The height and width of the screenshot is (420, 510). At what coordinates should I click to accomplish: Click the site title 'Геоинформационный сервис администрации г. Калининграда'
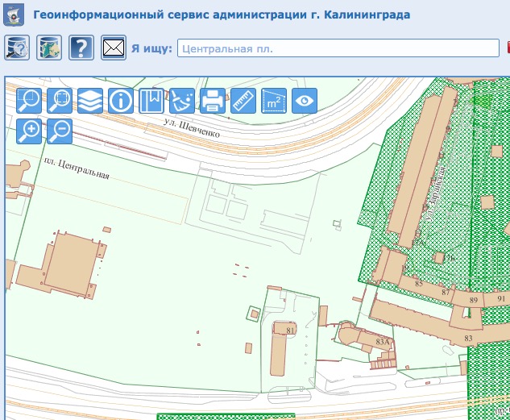point(222,15)
